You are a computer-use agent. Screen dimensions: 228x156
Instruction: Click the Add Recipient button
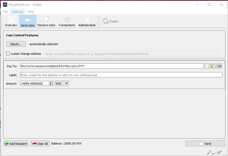(x=16, y=144)
